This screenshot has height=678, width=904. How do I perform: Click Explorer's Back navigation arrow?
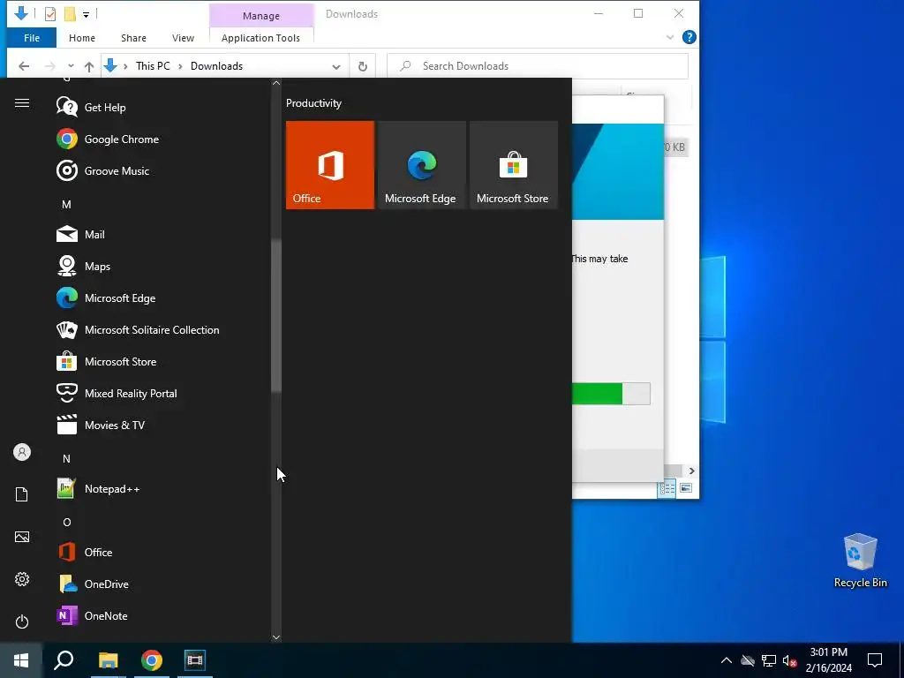click(x=24, y=66)
